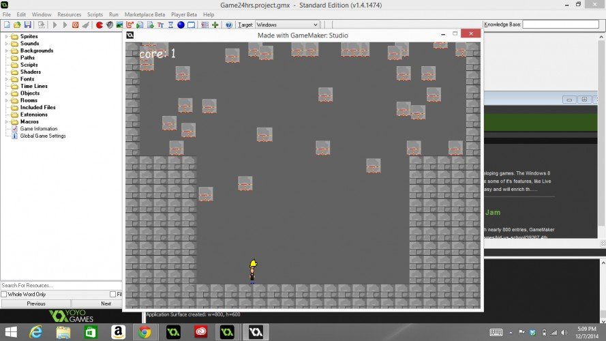
Task: Add an extension with the green plus icon
Action: click(x=215, y=25)
